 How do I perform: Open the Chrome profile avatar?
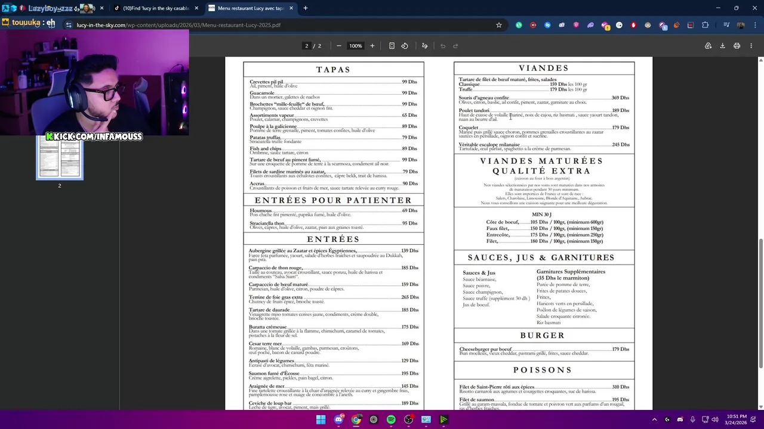click(740, 25)
